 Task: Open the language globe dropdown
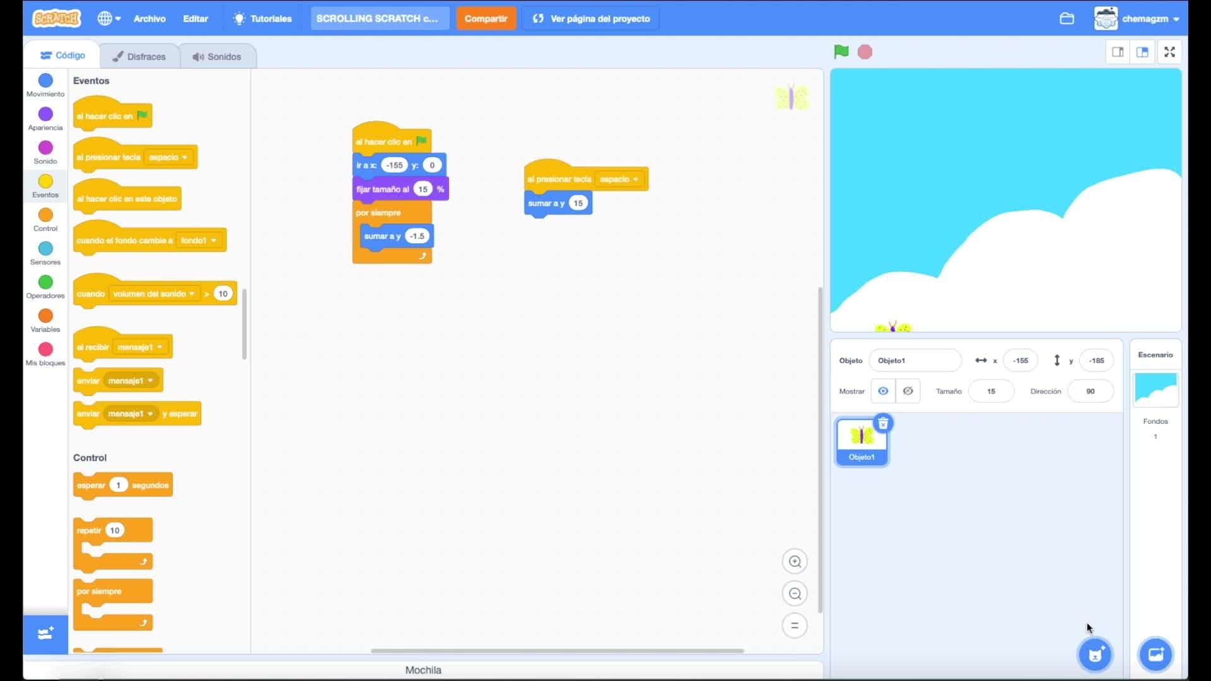point(108,19)
